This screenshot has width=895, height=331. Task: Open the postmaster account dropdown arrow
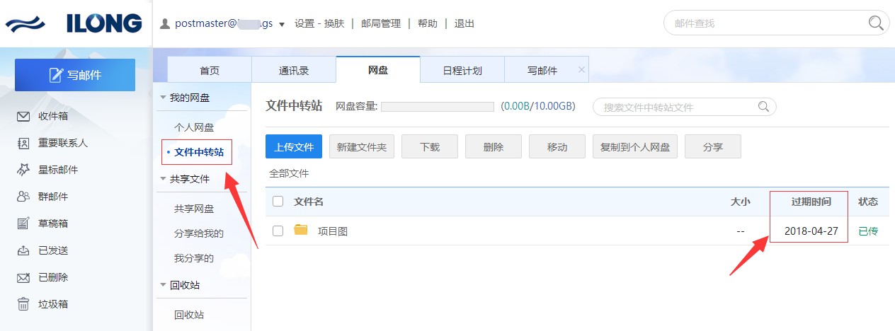(282, 24)
